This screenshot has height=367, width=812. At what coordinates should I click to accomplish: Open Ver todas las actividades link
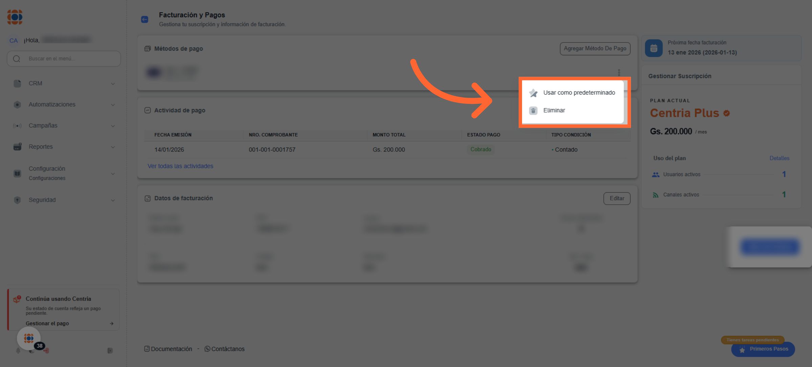click(x=180, y=166)
